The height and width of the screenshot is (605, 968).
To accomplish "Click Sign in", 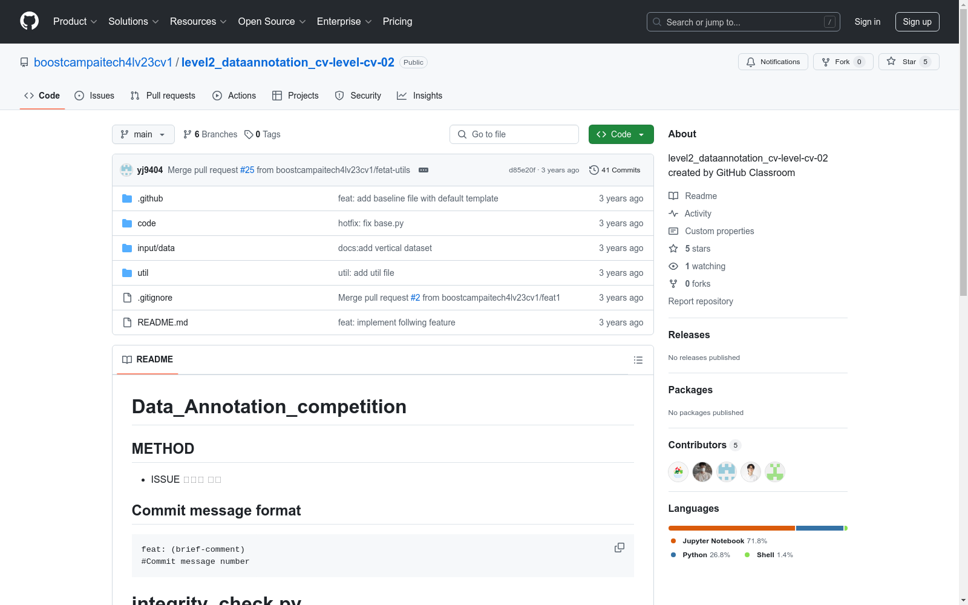I will point(868,22).
